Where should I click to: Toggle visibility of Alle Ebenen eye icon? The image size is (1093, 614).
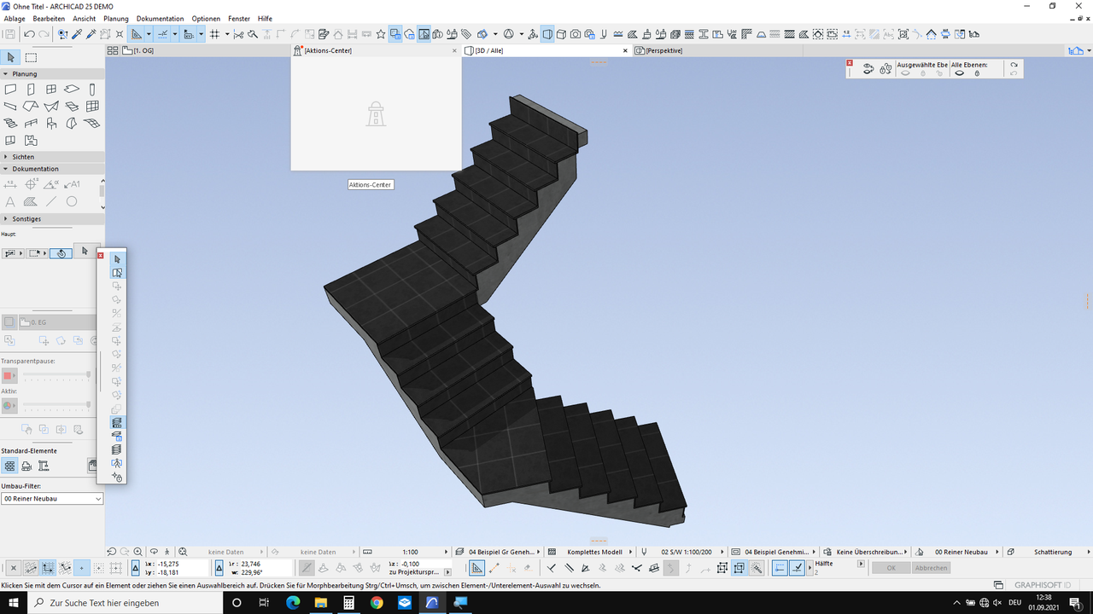(x=960, y=73)
